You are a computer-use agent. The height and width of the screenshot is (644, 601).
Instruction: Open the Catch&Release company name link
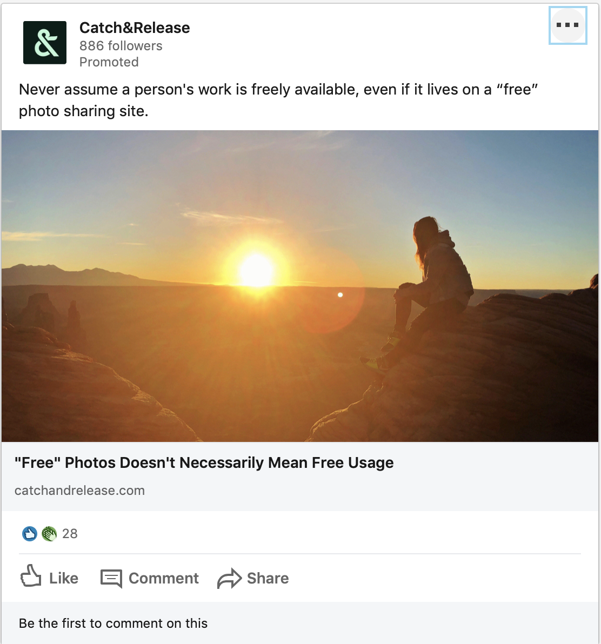[135, 28]
